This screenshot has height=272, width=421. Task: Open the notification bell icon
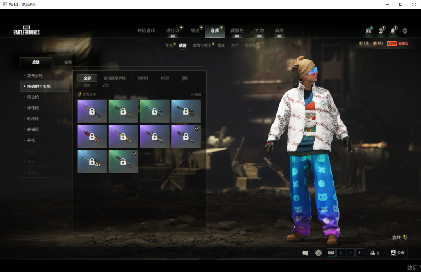point(393,31)
